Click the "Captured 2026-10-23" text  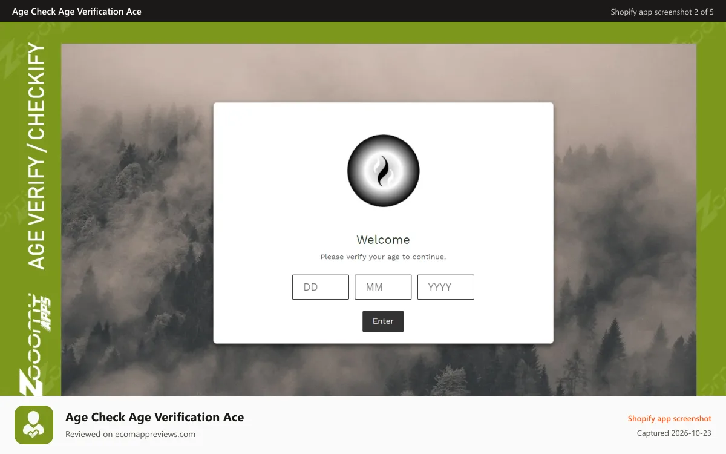tap(674, 433)
